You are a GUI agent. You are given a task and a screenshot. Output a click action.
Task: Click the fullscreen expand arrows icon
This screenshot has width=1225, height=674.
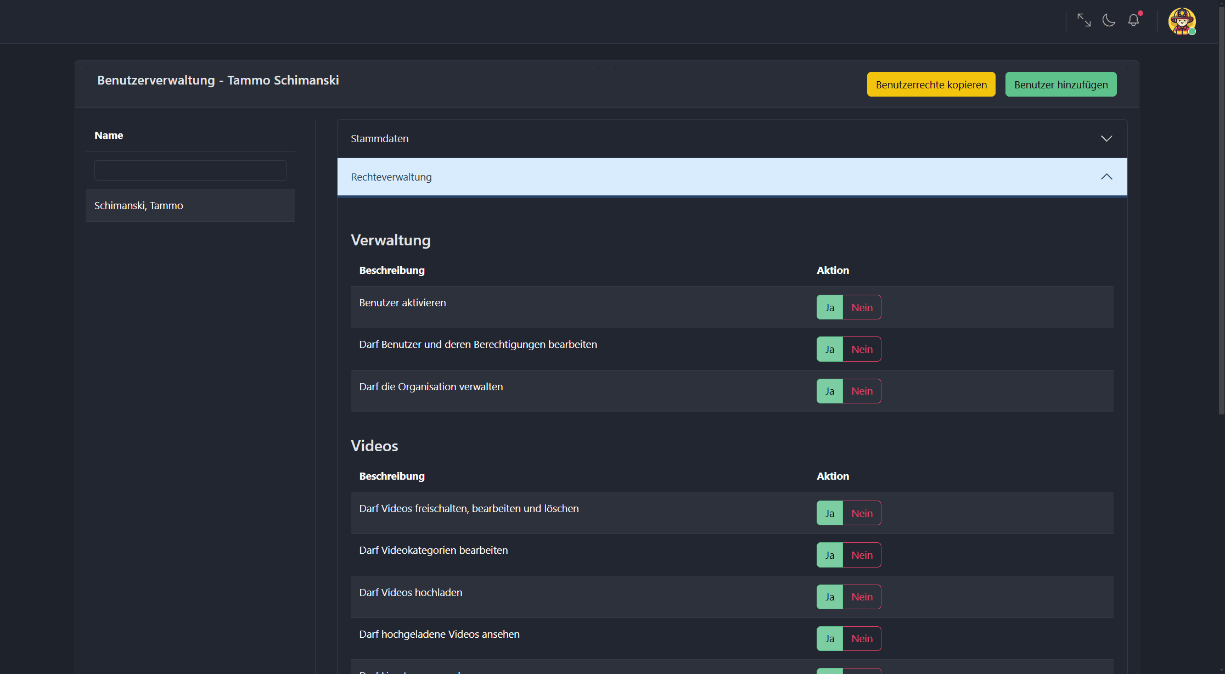[1083, 20]
